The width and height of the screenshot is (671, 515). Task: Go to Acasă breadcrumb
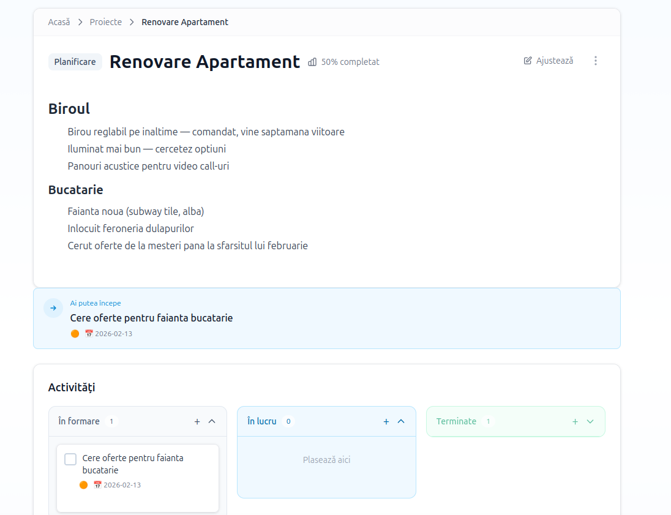tap(59, 22)
